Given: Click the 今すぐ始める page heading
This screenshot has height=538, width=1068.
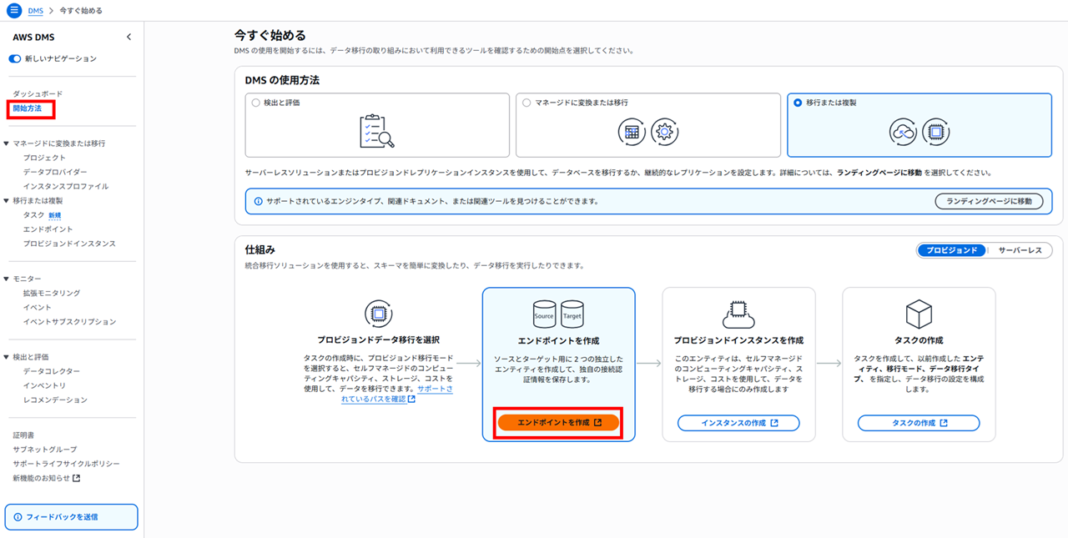Looking at the screenshot, I should tap(270, 36).
